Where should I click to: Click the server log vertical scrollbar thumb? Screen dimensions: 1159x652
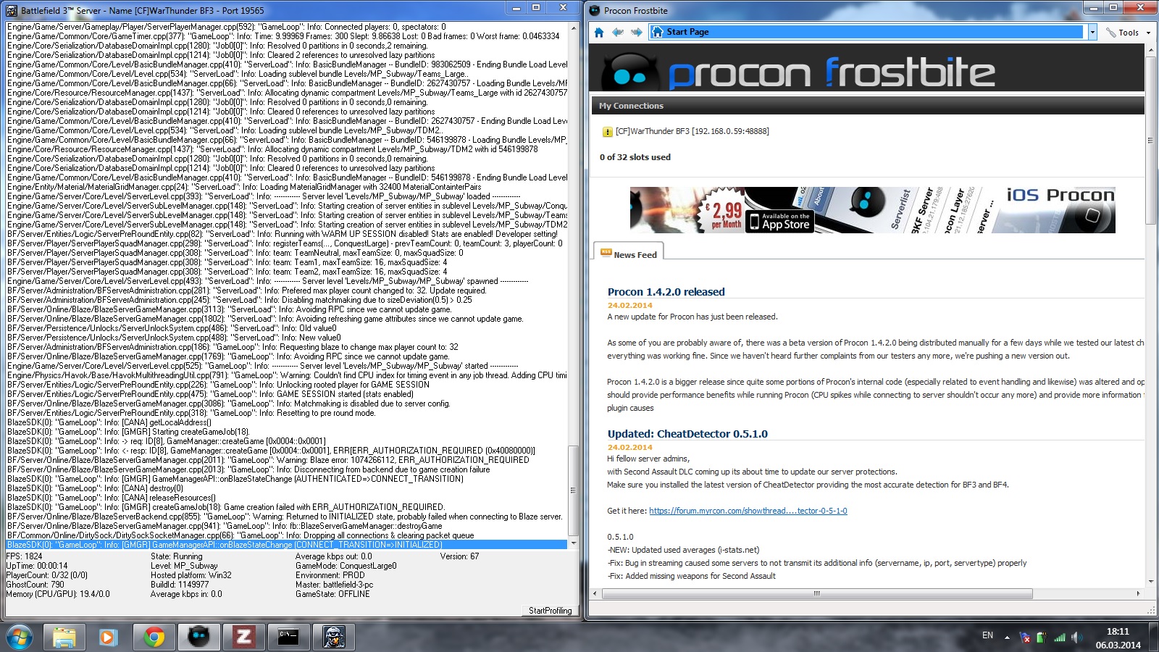(574, 490)
